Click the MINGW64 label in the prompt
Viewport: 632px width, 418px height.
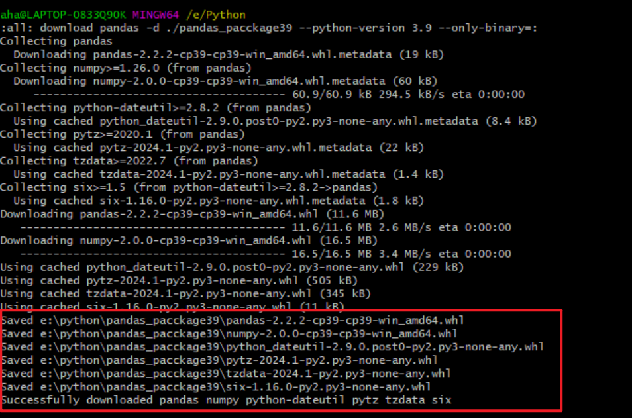click(156, 15)
